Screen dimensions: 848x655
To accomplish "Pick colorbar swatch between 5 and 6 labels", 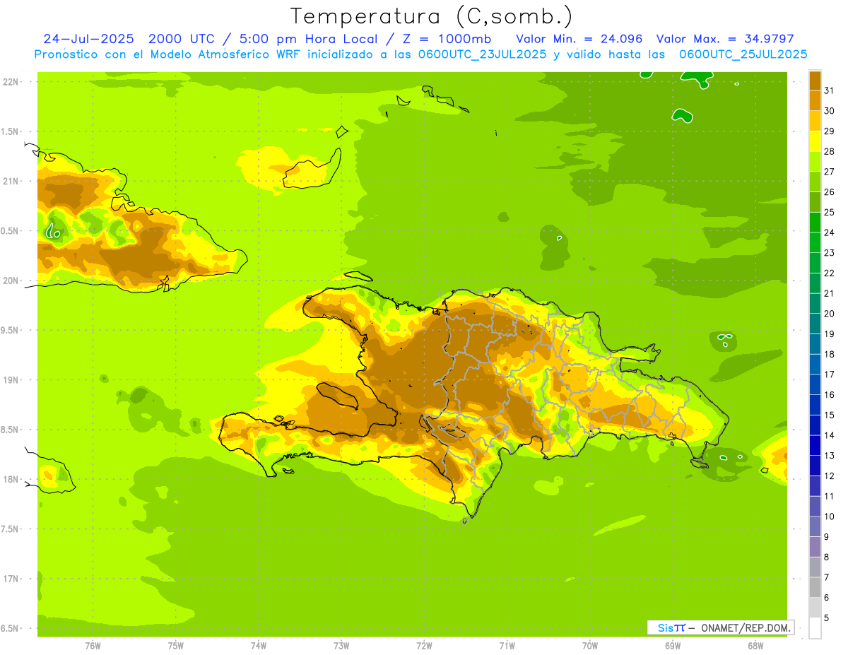I will tap(815, 608).
